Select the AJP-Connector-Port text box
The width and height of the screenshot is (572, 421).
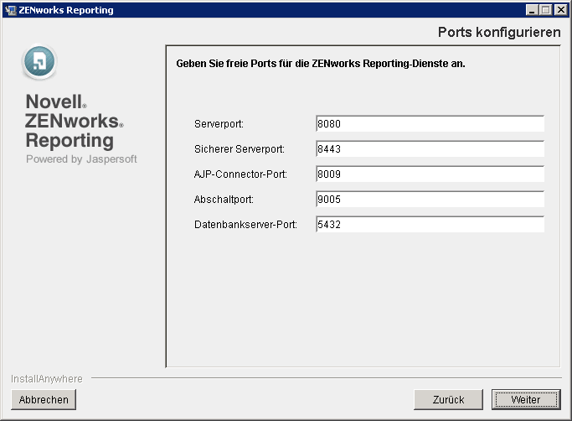tap(430, 174)
